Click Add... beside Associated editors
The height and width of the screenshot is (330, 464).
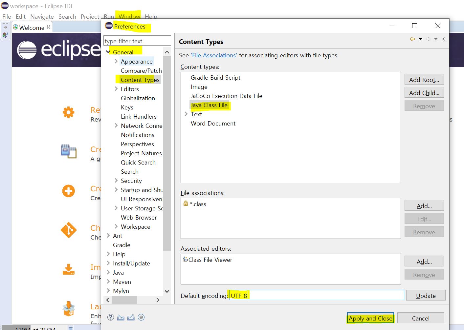click(424, 262)
